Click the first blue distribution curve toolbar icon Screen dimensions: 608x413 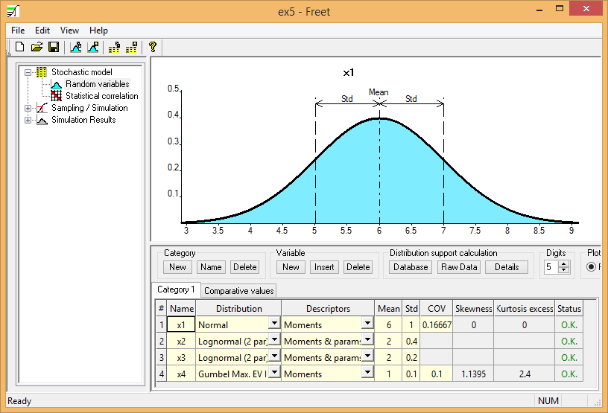(75, 47)
